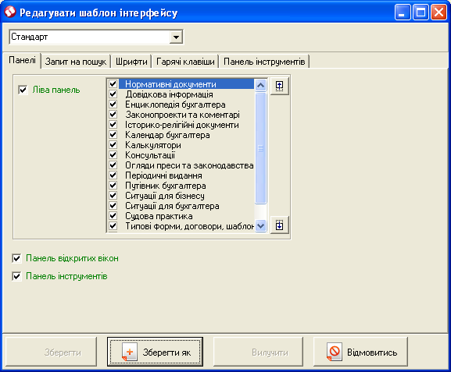This screenshot has width=451, height=372.
Task: Toggle Путівник бухгалтера checkbox
Action: pyautogui.click(x=113, y=186)
